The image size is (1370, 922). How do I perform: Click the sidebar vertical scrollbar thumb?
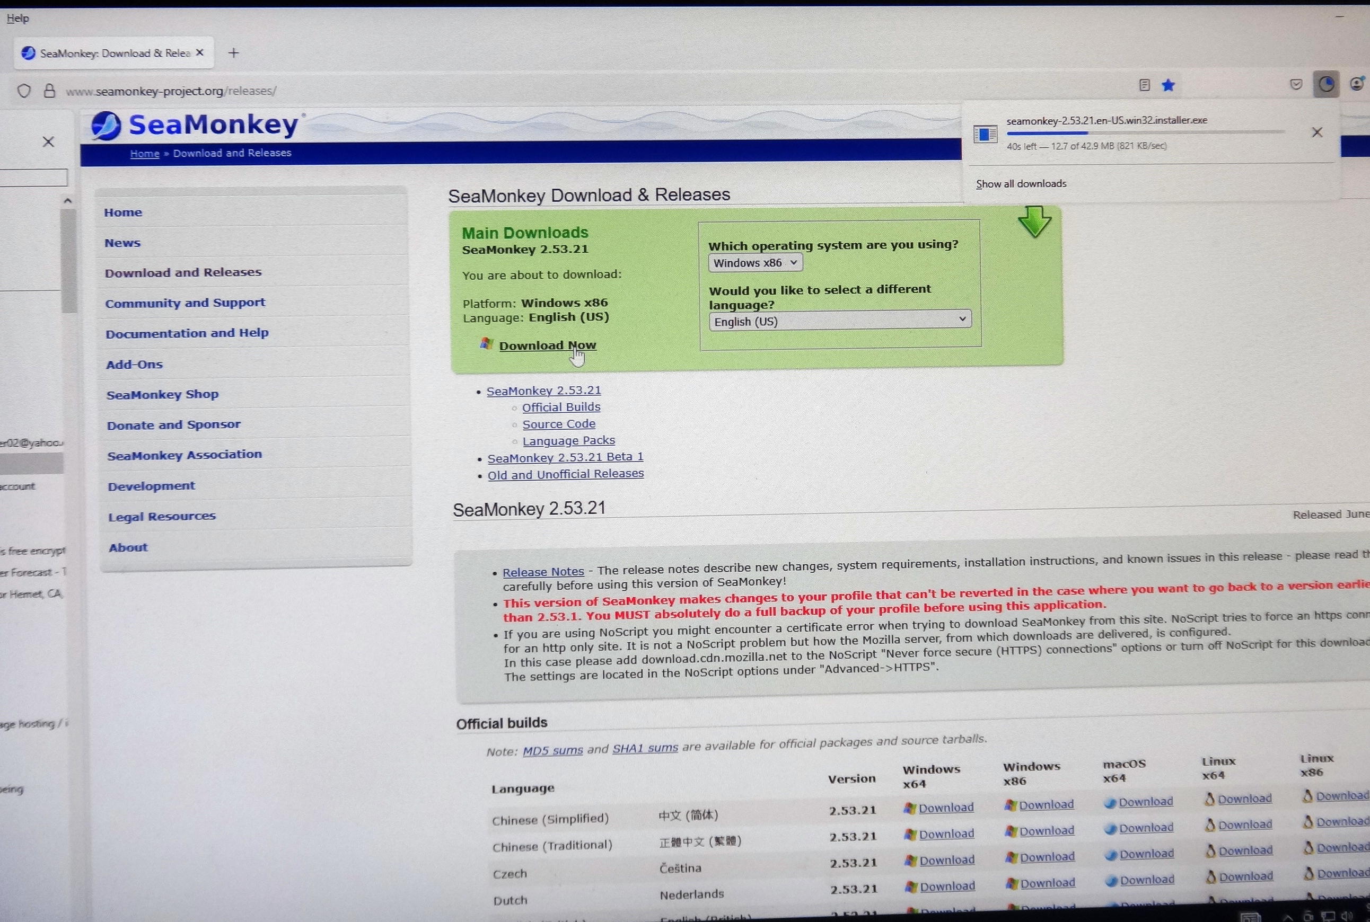68,261
